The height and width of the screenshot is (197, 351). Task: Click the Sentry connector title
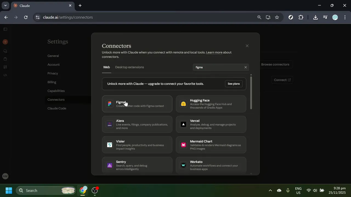click(x=121, y=162)
